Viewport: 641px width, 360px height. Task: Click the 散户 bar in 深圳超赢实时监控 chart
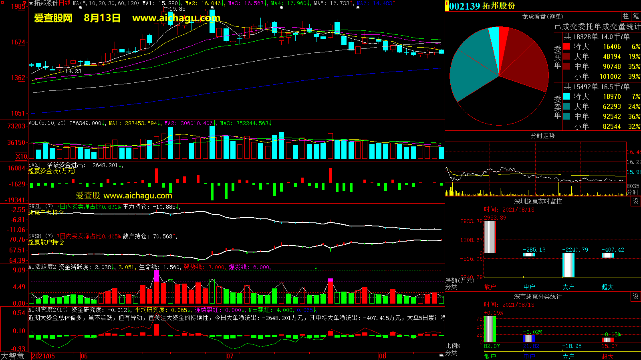point(490,237)
